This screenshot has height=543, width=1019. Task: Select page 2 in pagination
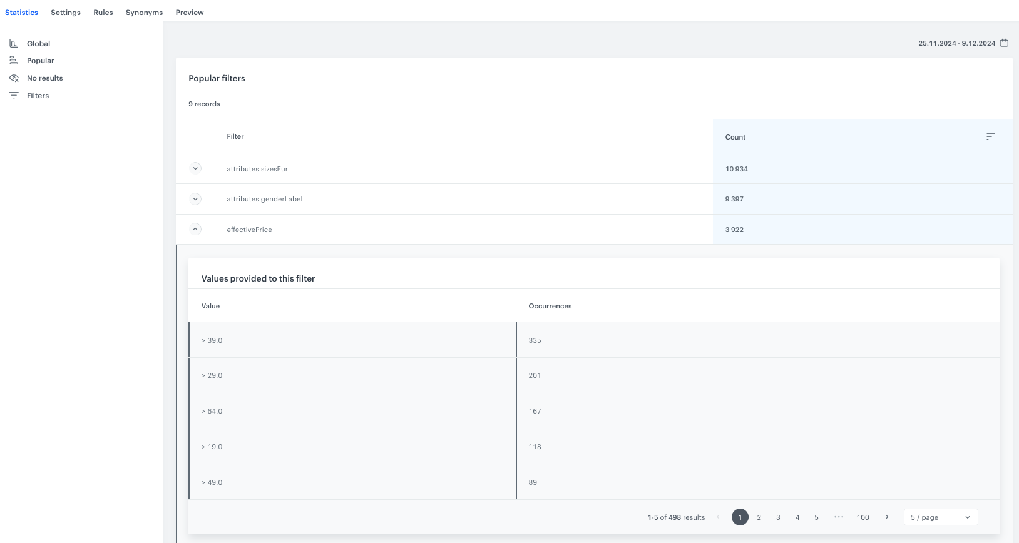[x=759, y=517]
